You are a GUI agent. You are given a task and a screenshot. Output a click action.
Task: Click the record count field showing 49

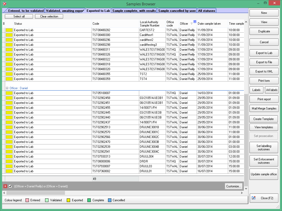pos(115,179)
